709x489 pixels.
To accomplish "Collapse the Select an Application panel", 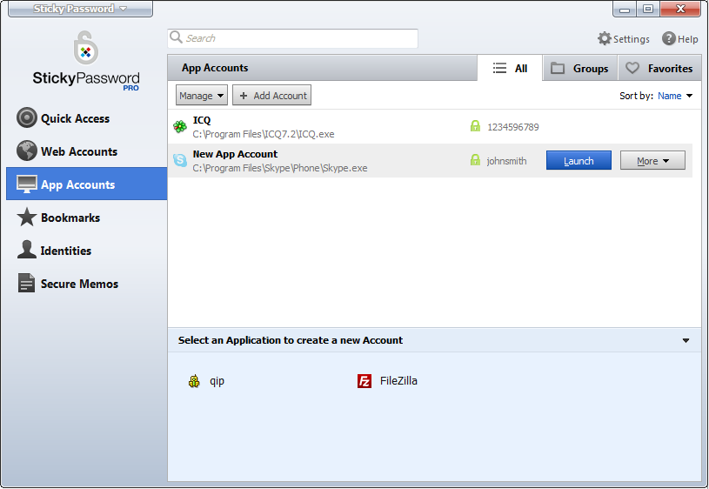I will 686,340.
